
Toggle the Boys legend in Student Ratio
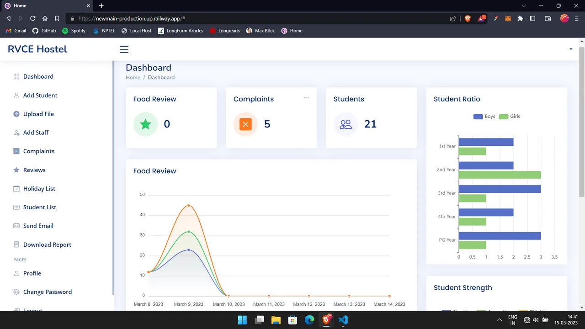tap(484, 117)
